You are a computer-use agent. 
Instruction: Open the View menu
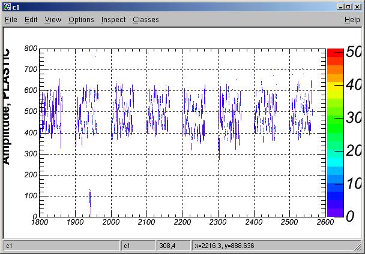53,20
